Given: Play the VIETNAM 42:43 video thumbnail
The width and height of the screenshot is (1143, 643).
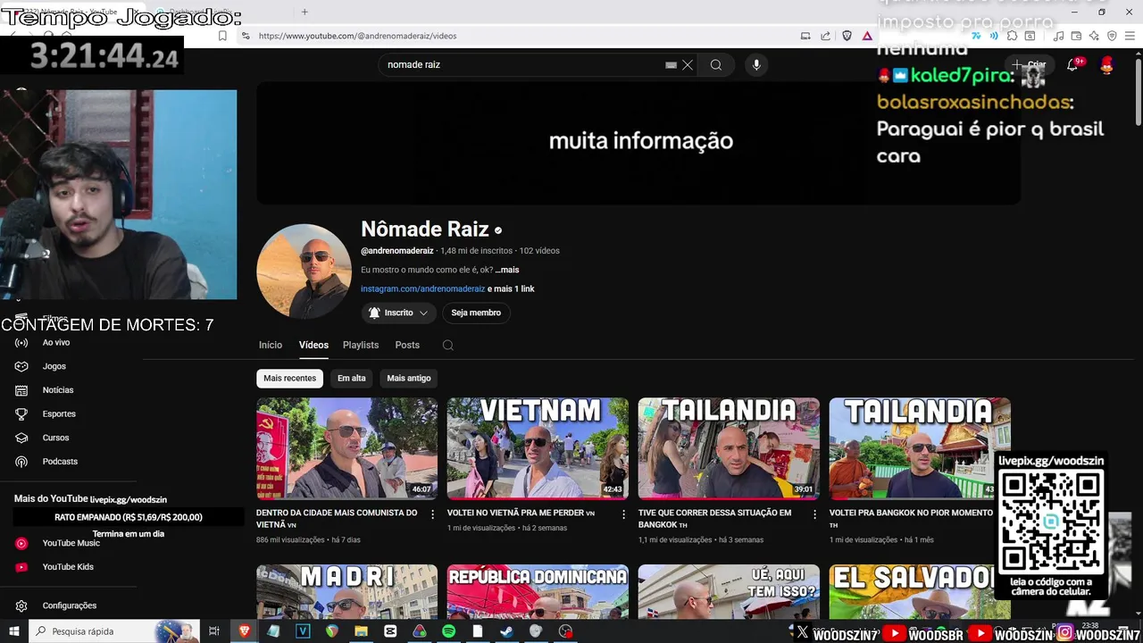Looking at the screenshot, I should point(538,448).
